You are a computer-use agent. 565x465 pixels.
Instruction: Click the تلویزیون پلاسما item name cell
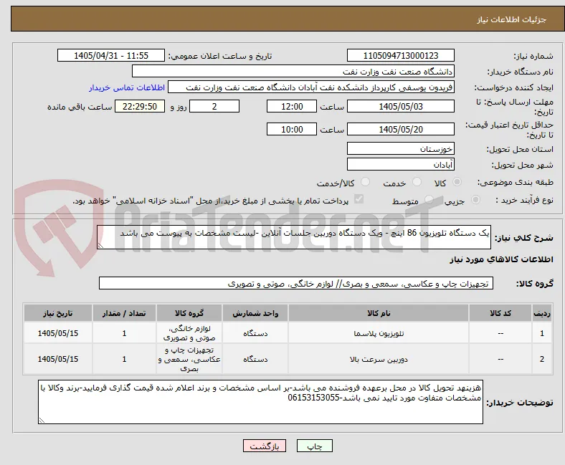click(379, 333)
